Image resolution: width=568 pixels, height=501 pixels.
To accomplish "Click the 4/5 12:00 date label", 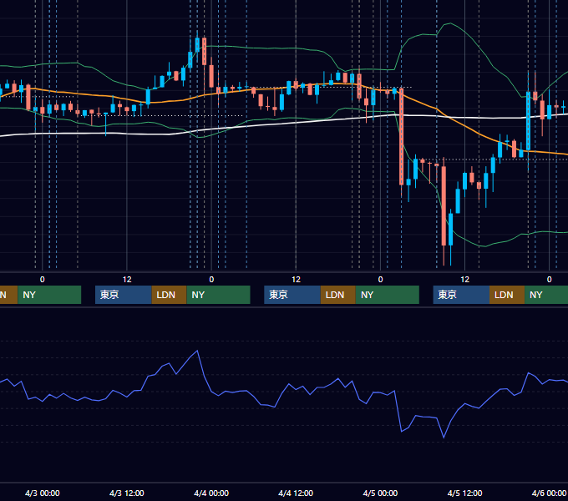I will point(464,493).
